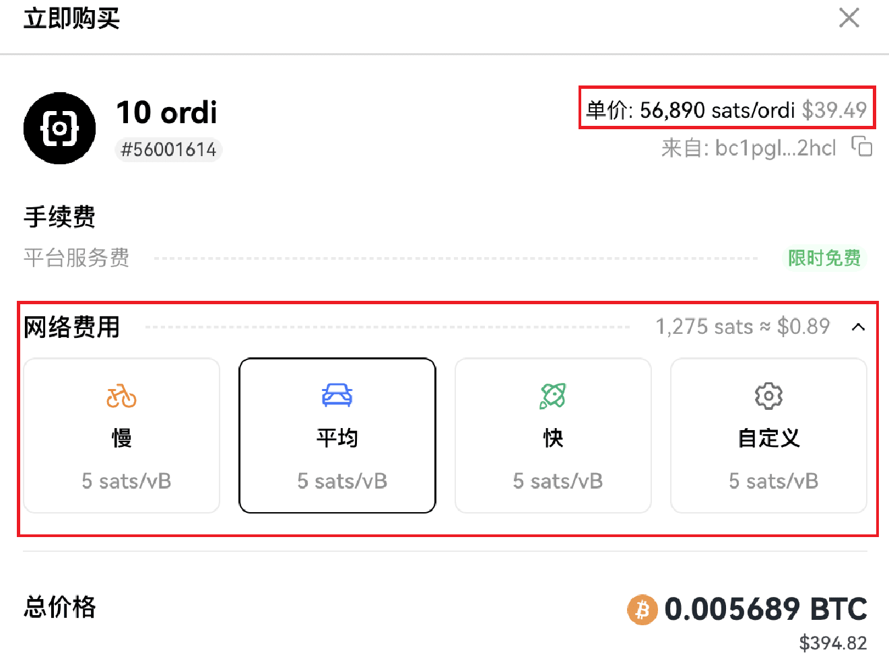Choose the 快 network fee option
889x671 pixels.
coord(553,436)
